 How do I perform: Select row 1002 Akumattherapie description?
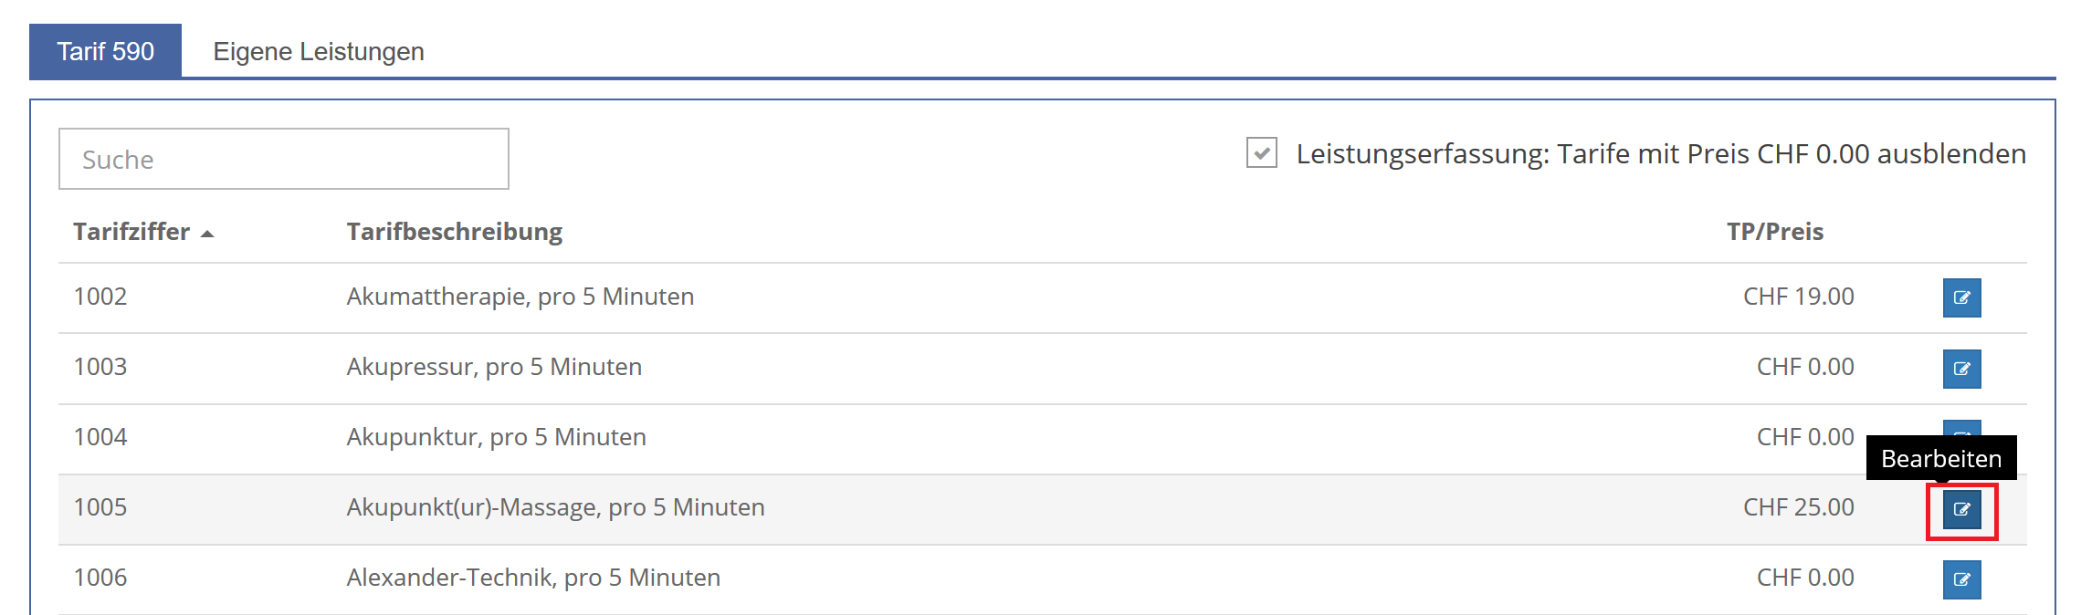520,297
